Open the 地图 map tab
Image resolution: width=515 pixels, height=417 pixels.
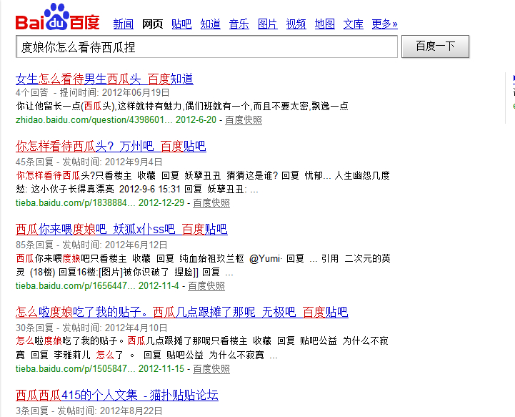pyautogui.click(x=325, y=24)
